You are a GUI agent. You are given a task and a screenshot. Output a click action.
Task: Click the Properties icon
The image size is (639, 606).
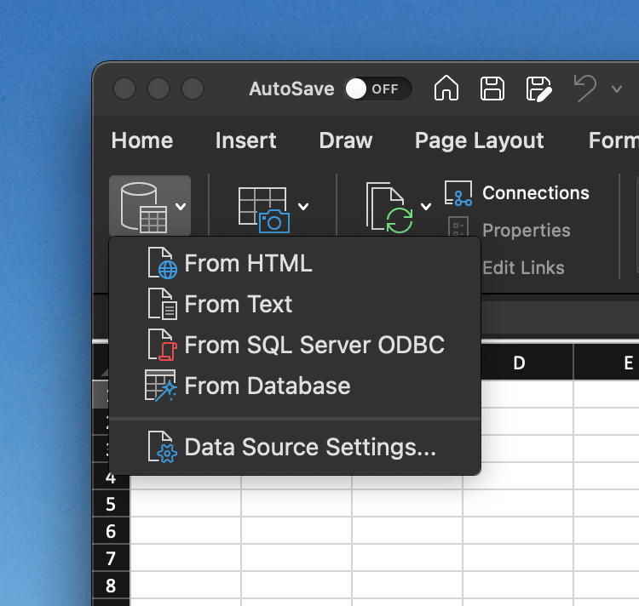point(458,227)
